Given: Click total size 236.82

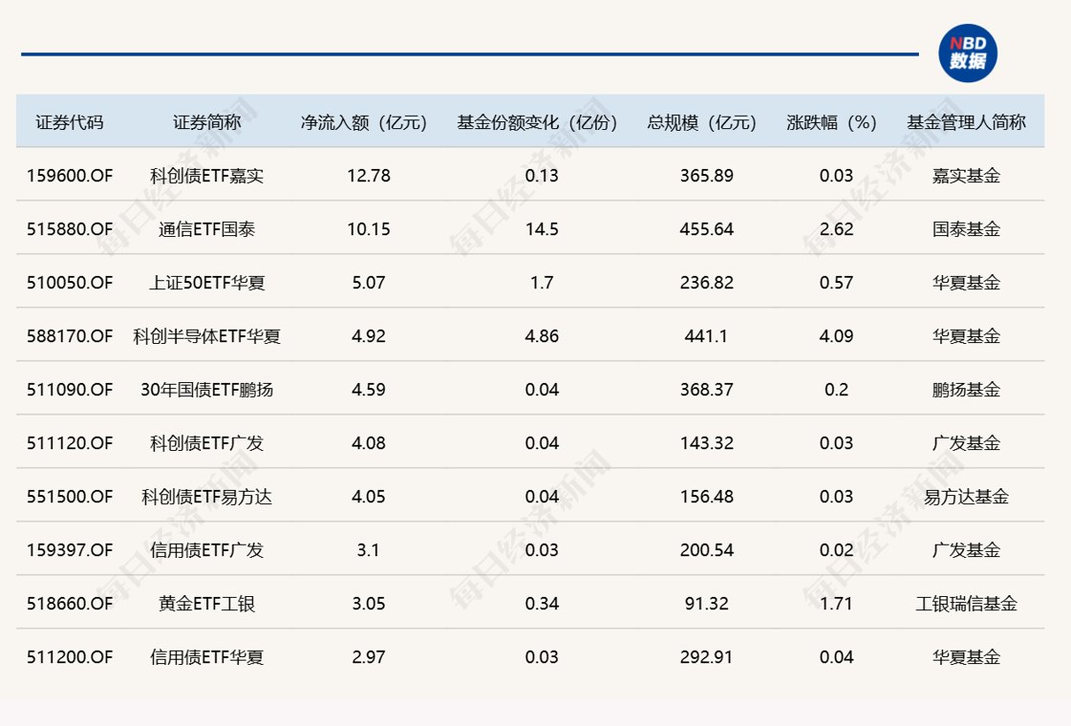Looking at the screenshot, I should (706, 282).
